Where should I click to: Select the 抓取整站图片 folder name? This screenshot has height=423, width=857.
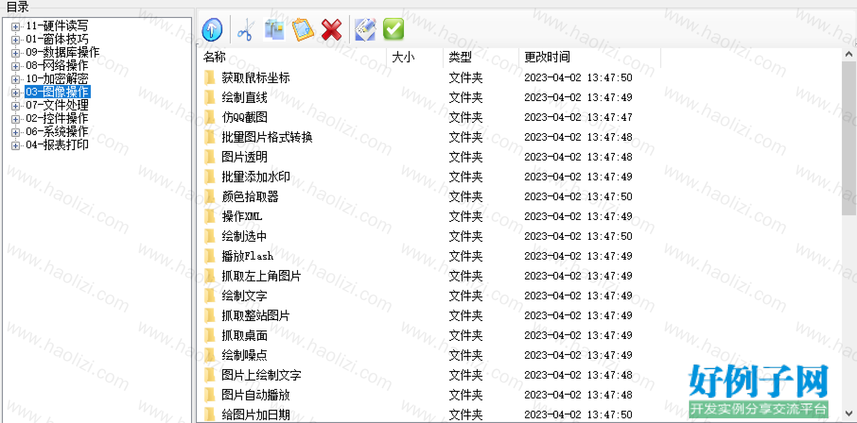(256, 315)
